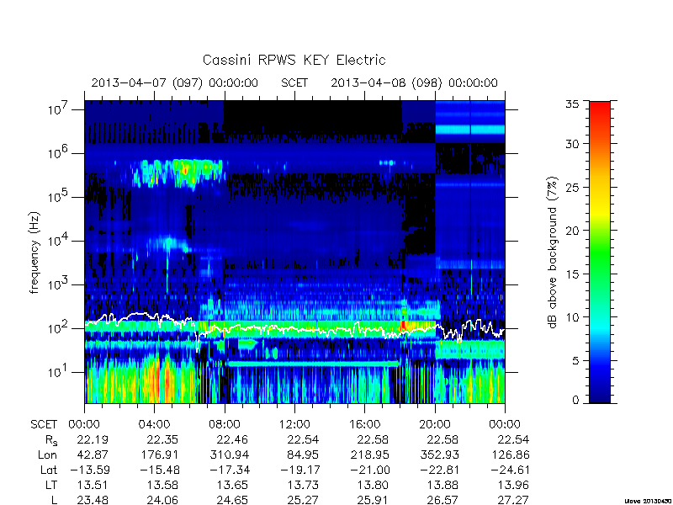Click the Lon row label
The width and height of the screenshot is (673, 505).
(47, 454)
